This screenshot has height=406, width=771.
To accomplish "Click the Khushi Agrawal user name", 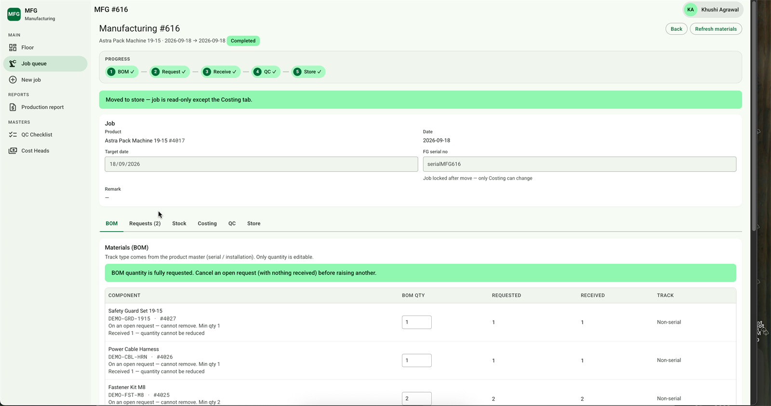I will (x=720, y=10).
